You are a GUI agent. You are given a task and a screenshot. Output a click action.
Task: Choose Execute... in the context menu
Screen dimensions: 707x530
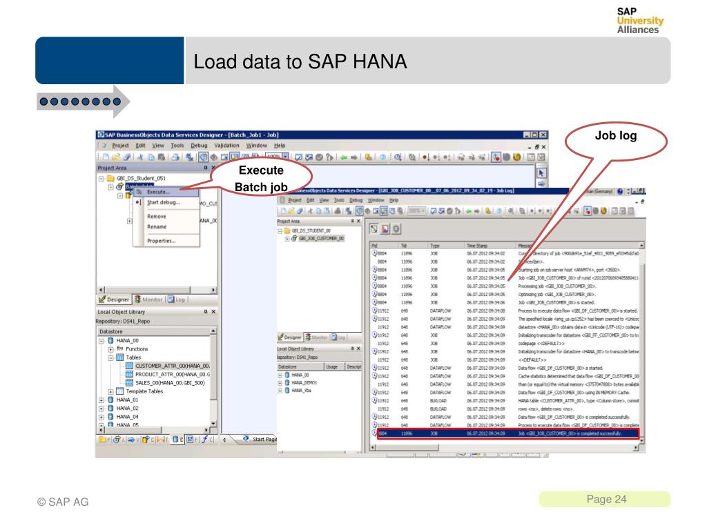coord(166,192)
